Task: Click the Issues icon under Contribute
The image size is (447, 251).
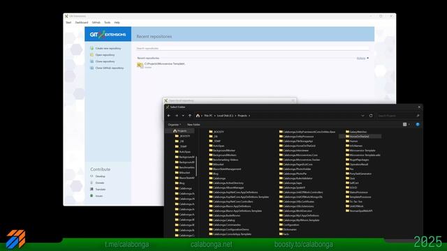Action: coord(91,196)
